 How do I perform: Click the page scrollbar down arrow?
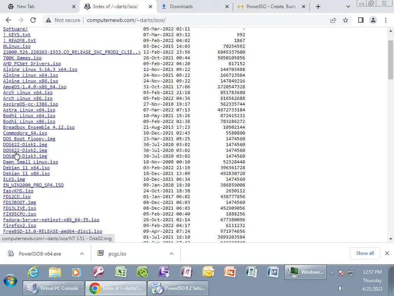391,239
